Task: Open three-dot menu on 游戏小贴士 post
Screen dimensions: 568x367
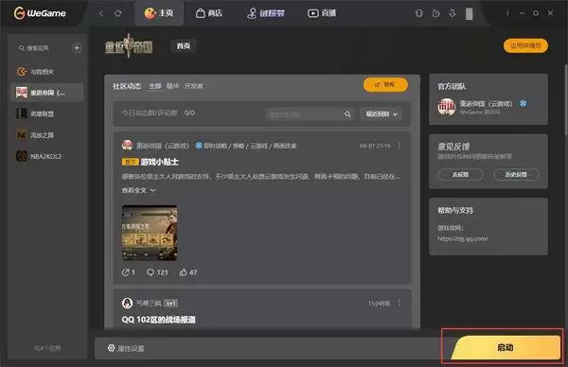Action: 399,145
